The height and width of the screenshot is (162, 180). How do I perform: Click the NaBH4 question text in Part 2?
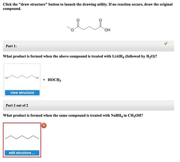click(x=73, y=115)
